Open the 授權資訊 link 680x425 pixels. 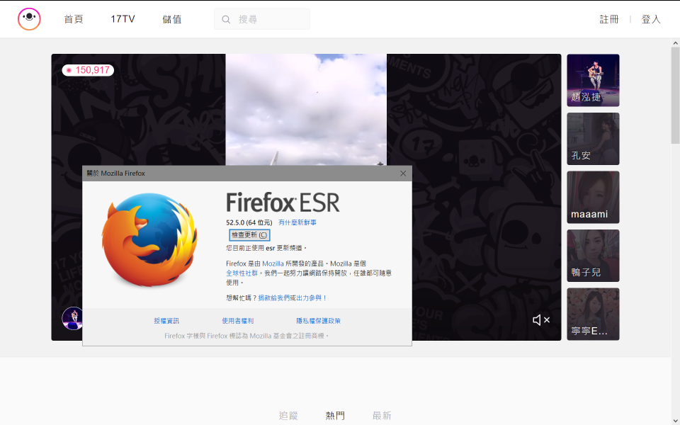166,321
